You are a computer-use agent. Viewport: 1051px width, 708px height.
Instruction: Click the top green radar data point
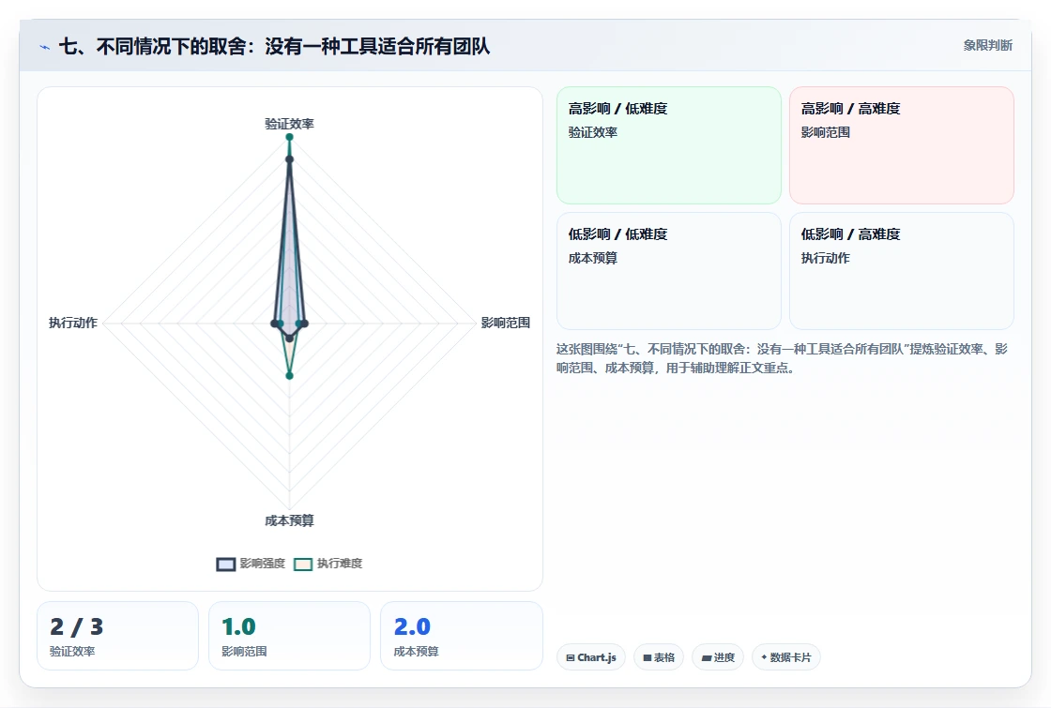290,137
